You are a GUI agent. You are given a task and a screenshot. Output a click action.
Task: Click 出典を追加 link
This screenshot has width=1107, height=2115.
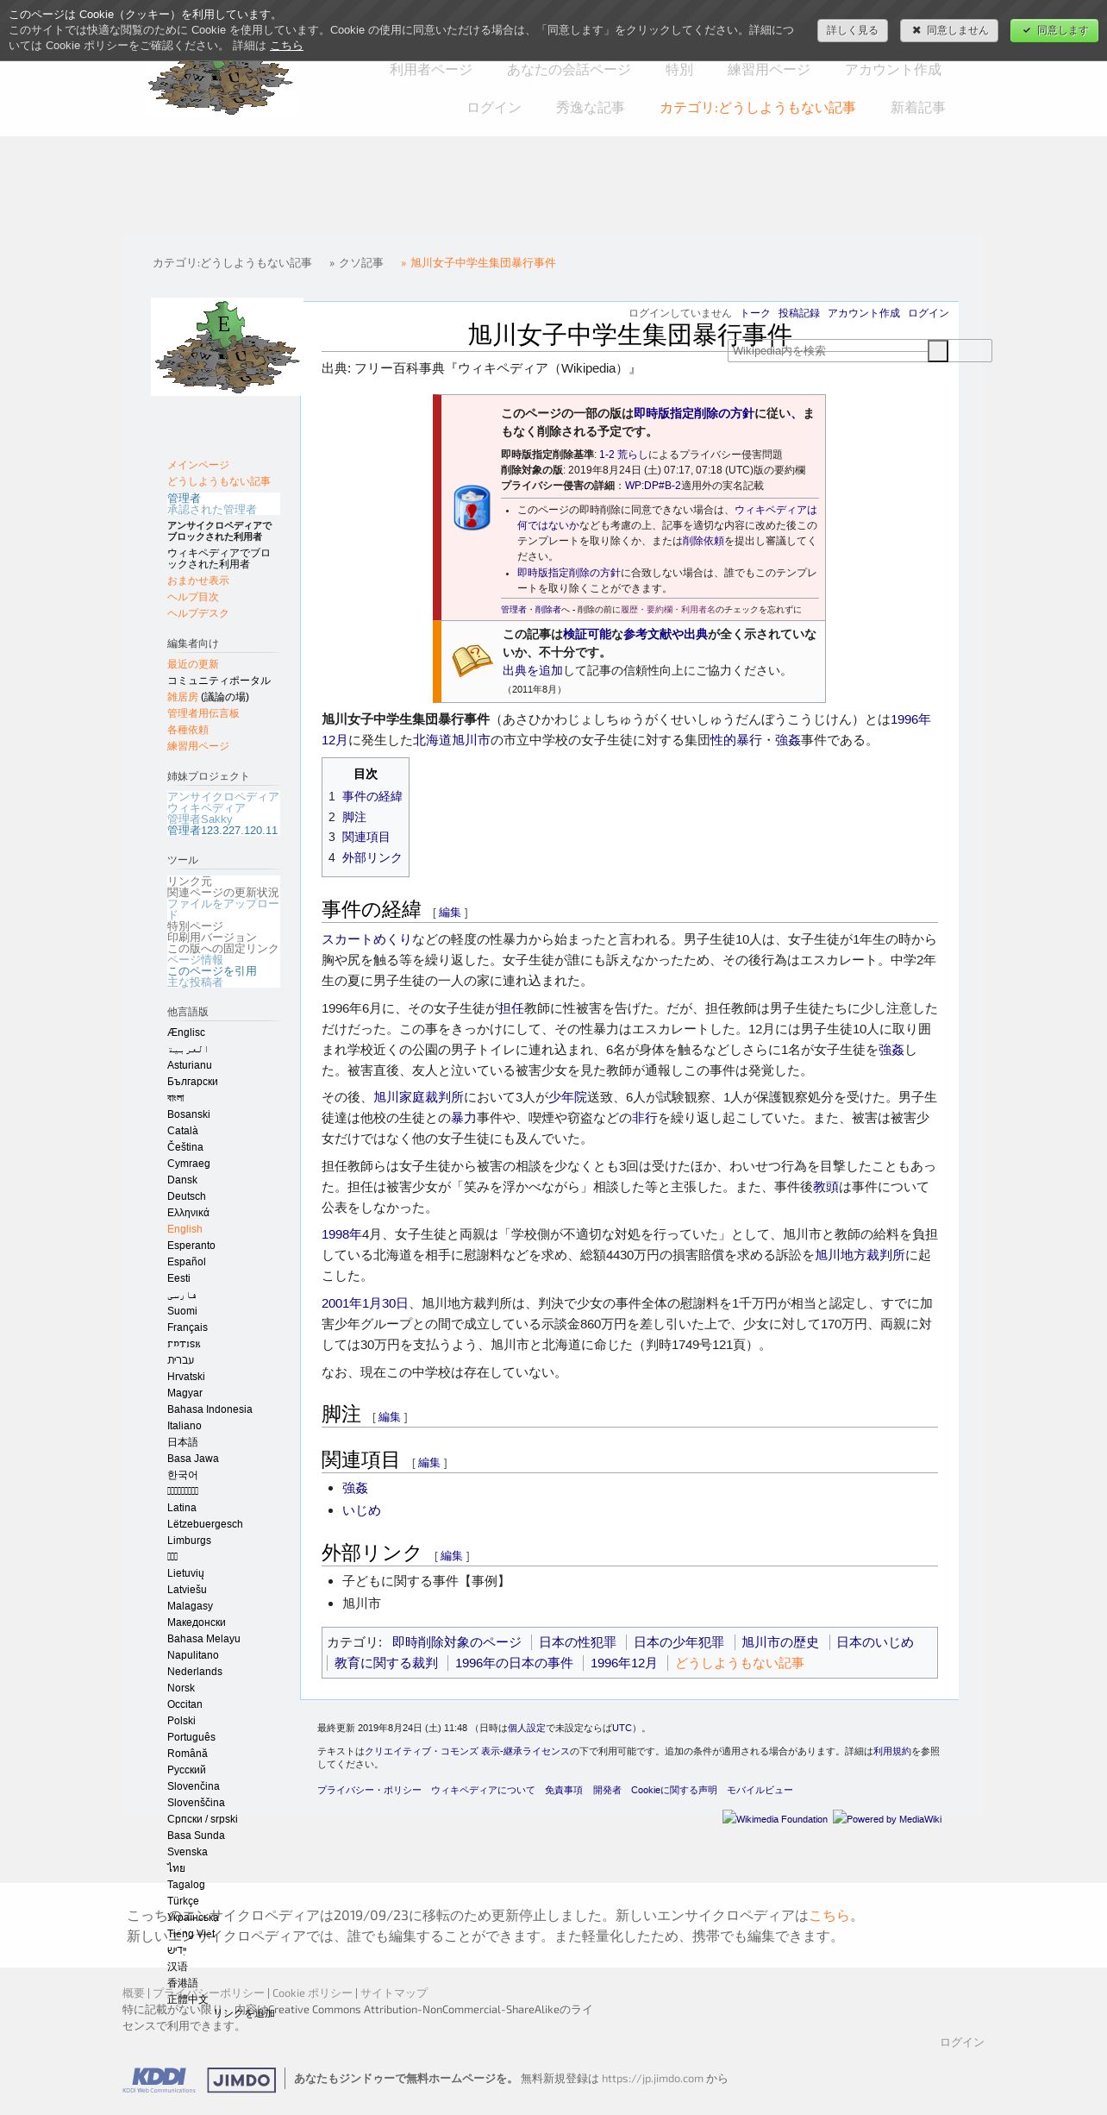(x=533, y=670)
